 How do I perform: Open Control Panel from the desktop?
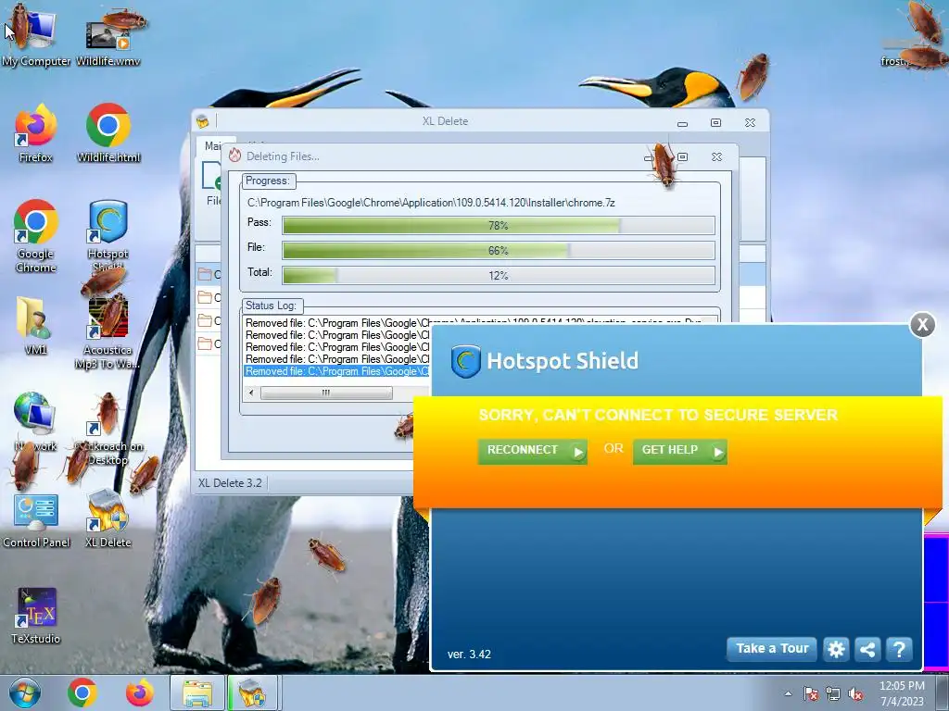[x=36, y=520]
